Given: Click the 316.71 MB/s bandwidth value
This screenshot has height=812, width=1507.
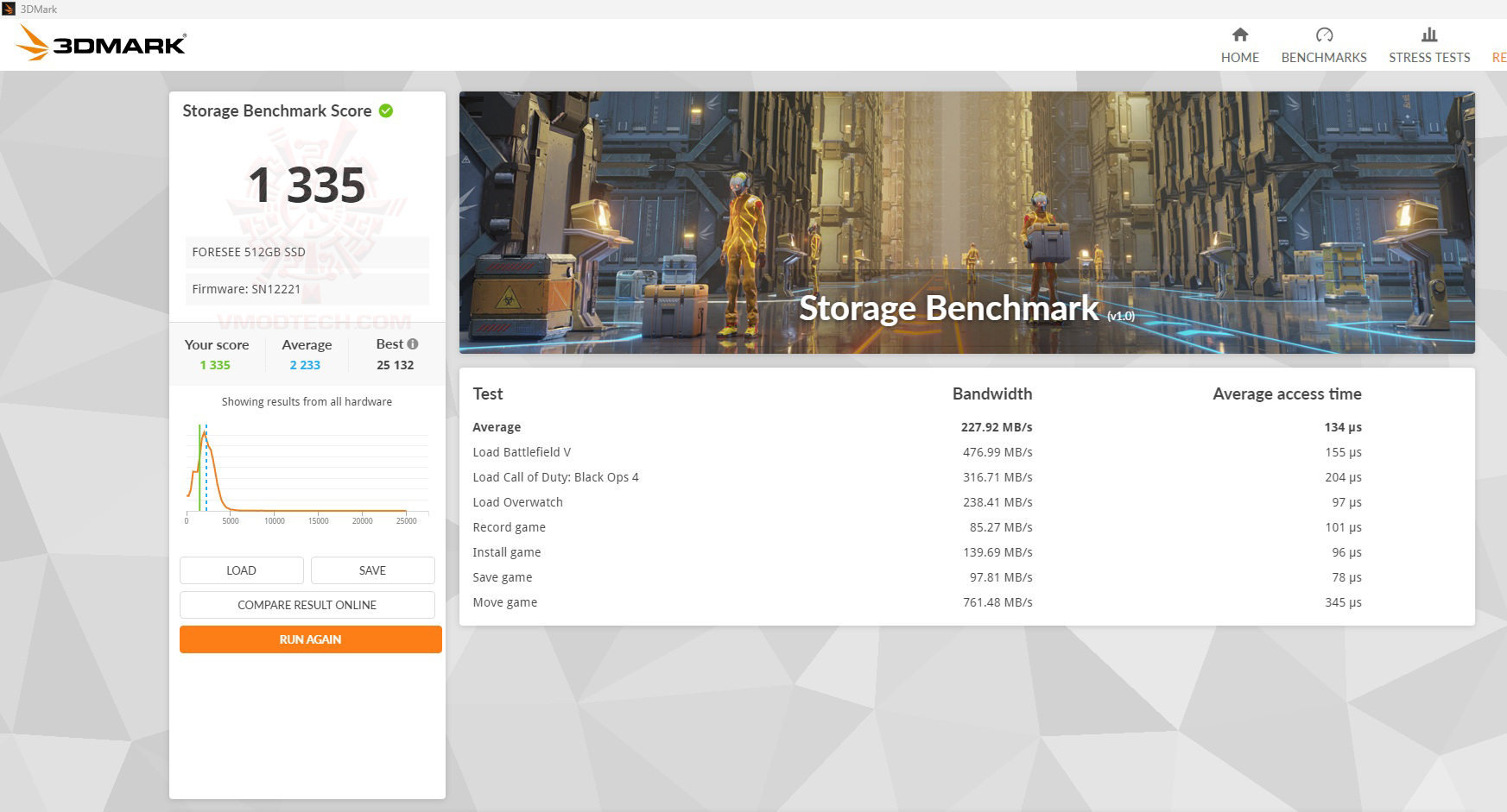Looking at the screenshot, I should click(997, 477).
